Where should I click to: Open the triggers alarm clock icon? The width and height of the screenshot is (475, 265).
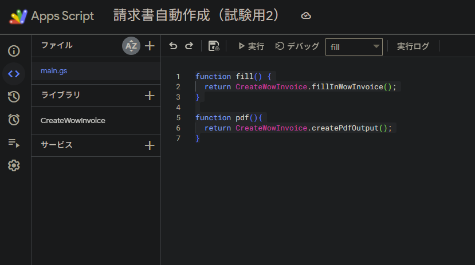(14, 120)
